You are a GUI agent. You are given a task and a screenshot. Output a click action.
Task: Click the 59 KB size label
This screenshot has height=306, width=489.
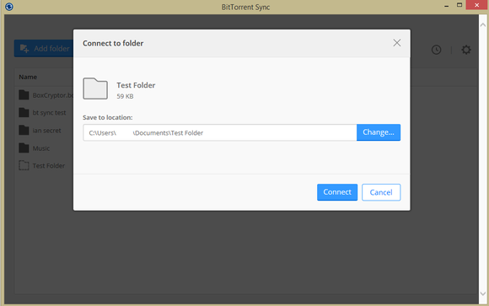click(125, 96)
